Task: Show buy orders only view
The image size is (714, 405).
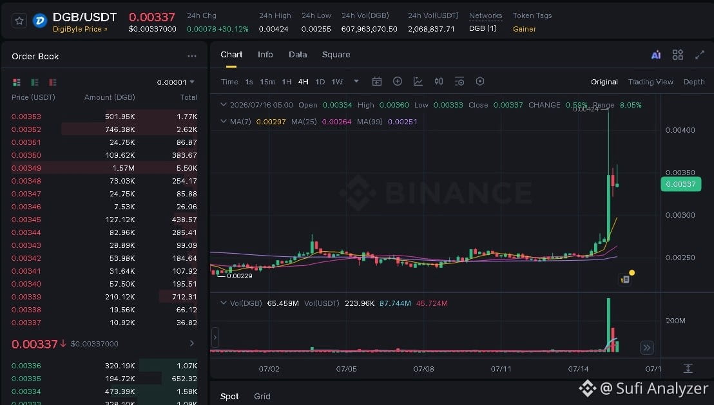Action: pyautogui.click(x=35, y=82)
